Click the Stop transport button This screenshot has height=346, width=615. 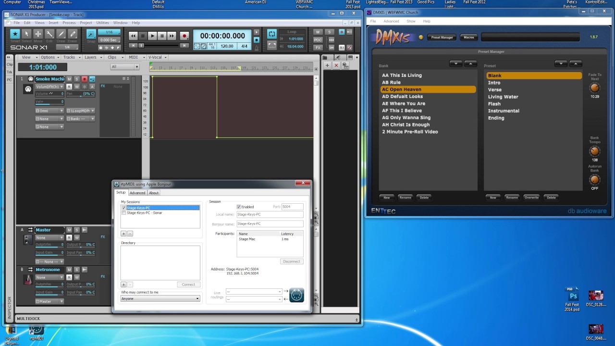143,36
